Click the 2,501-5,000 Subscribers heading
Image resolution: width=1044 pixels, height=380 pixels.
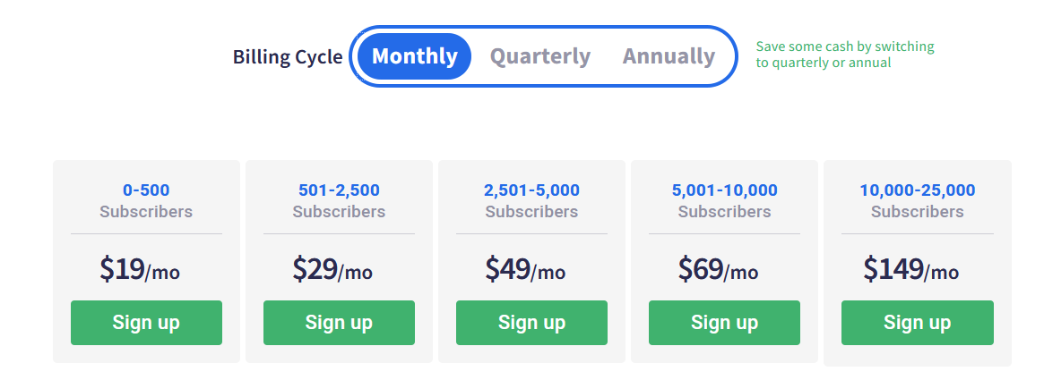(x=531, y=200)
